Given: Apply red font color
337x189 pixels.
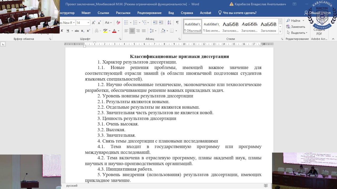Looking at the screenshot, I should pyautogui.click(x=114, y=31).
